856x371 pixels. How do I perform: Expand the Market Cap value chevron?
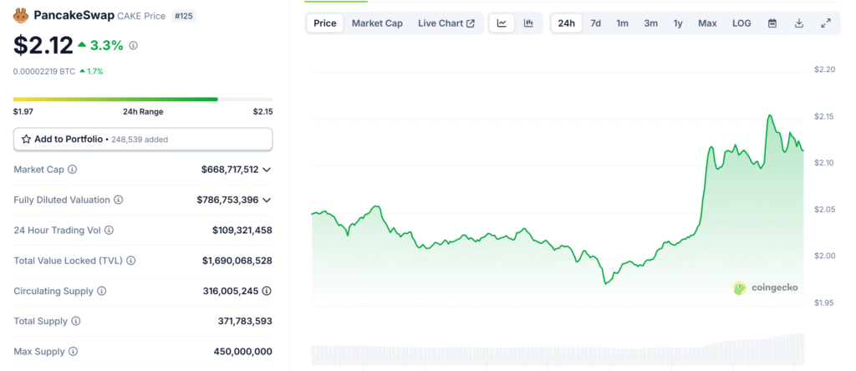tap(267, 170)
